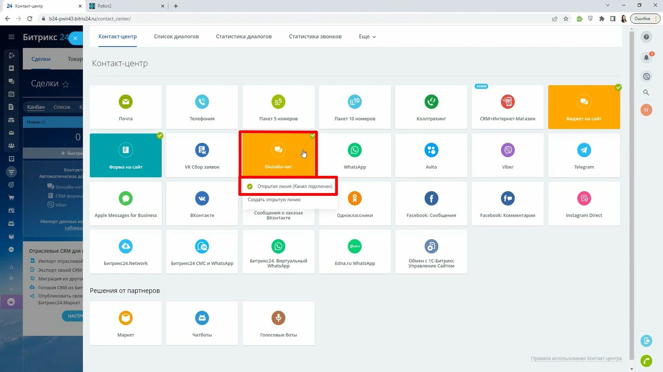
Task: Open the browser extensions puzzle icon
Action: [x=602, y=19]
